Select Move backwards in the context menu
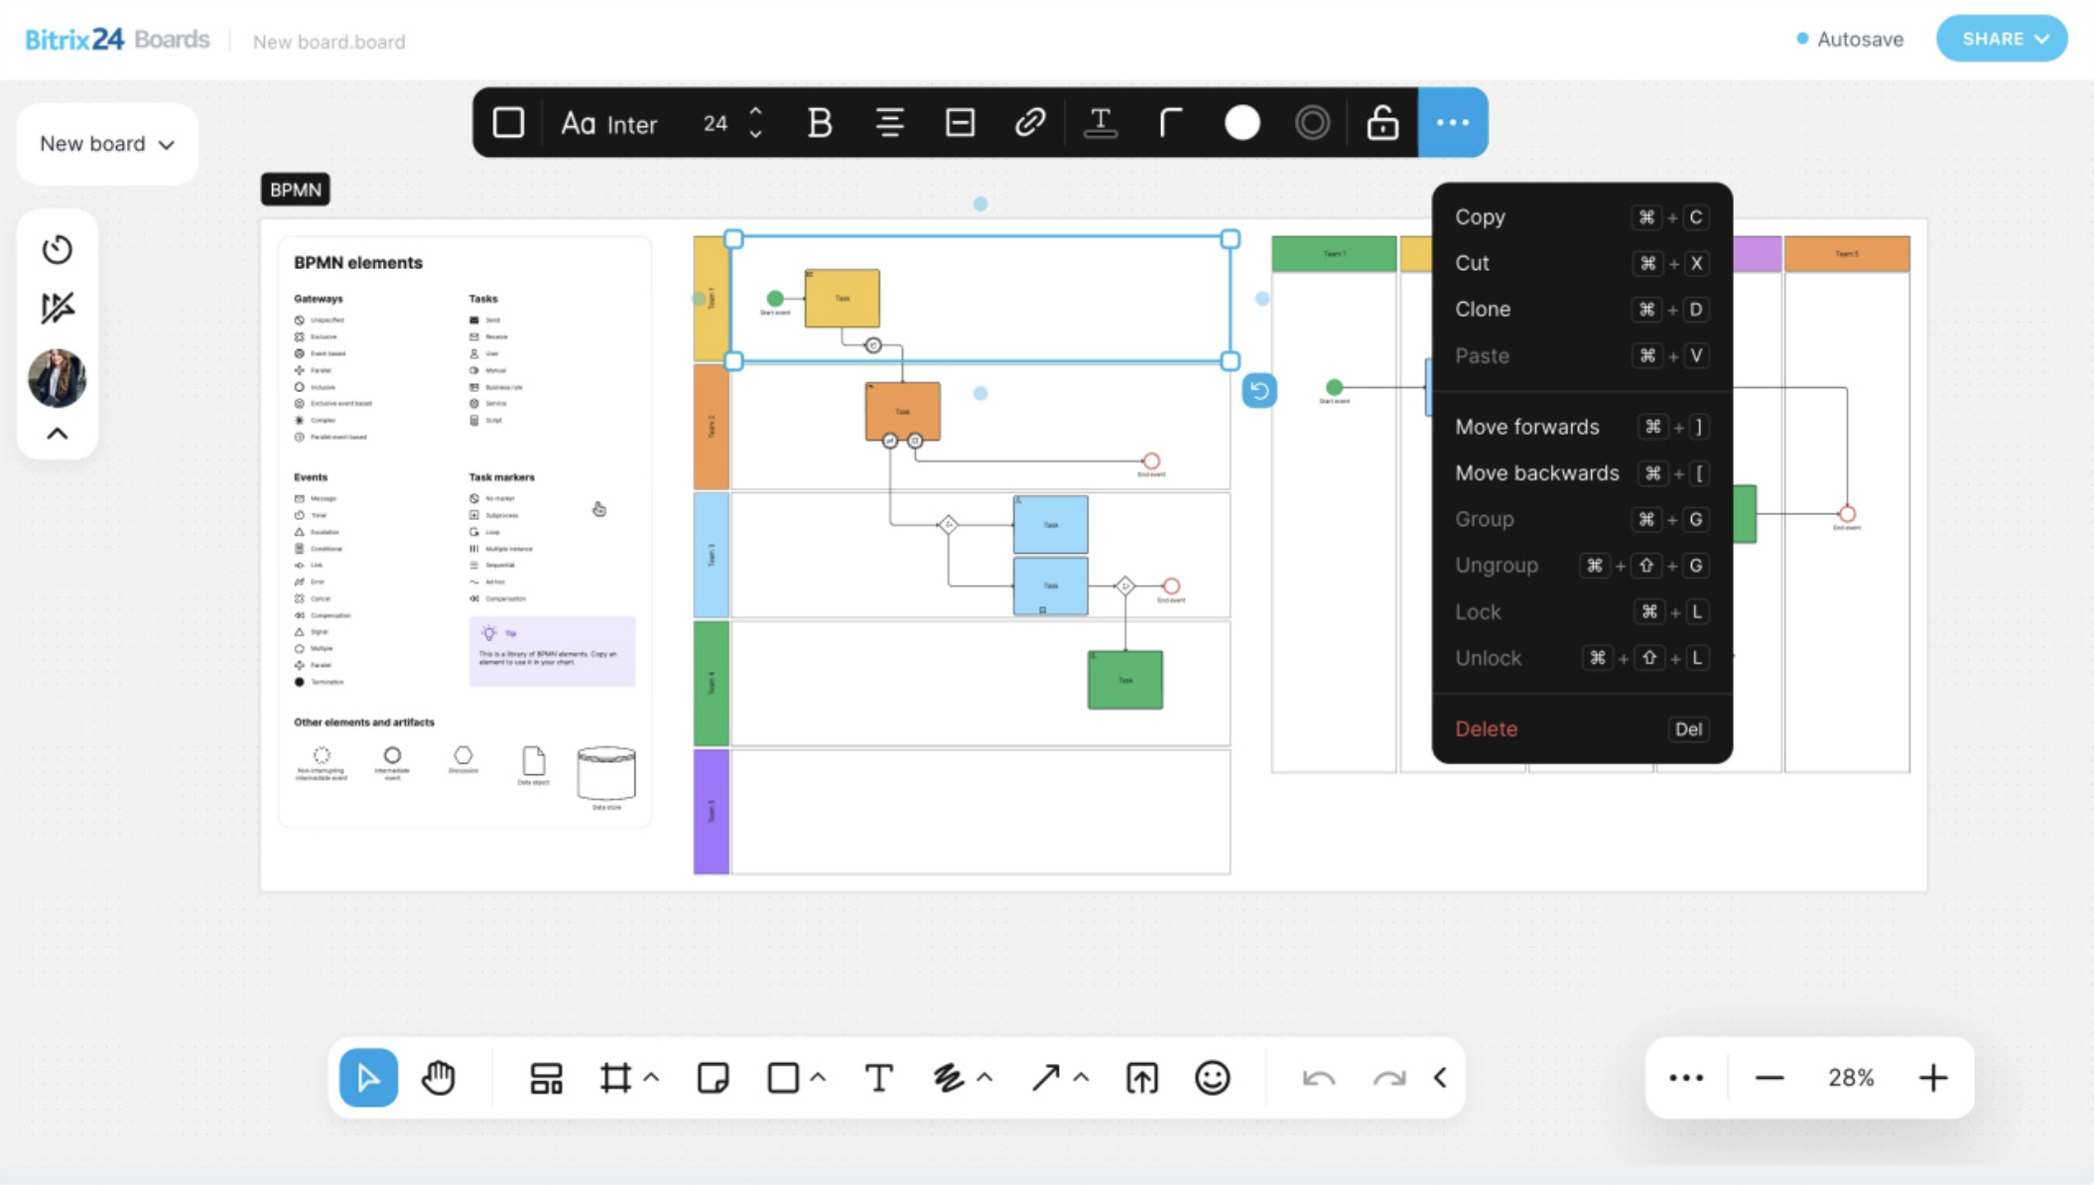Image resolution: width=2094 pixels, height=1185 pixels. point(1536,472)
